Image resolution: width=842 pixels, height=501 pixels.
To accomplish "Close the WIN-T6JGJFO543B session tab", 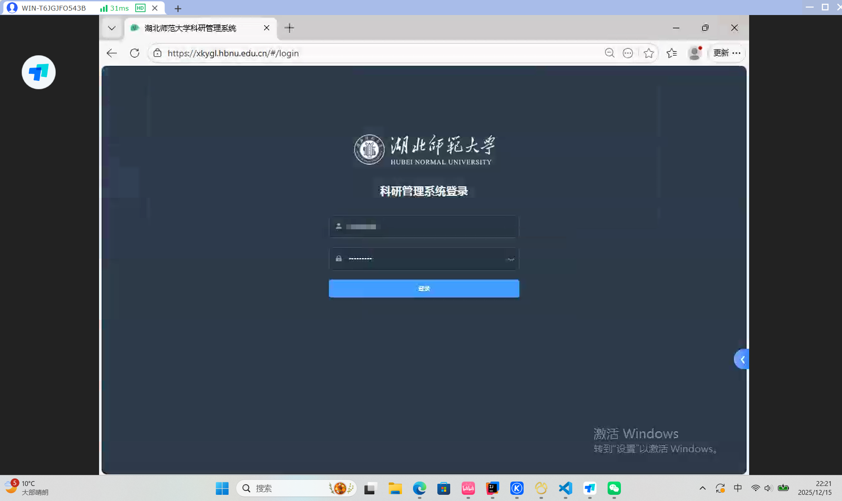I will (x=155, y=8).
